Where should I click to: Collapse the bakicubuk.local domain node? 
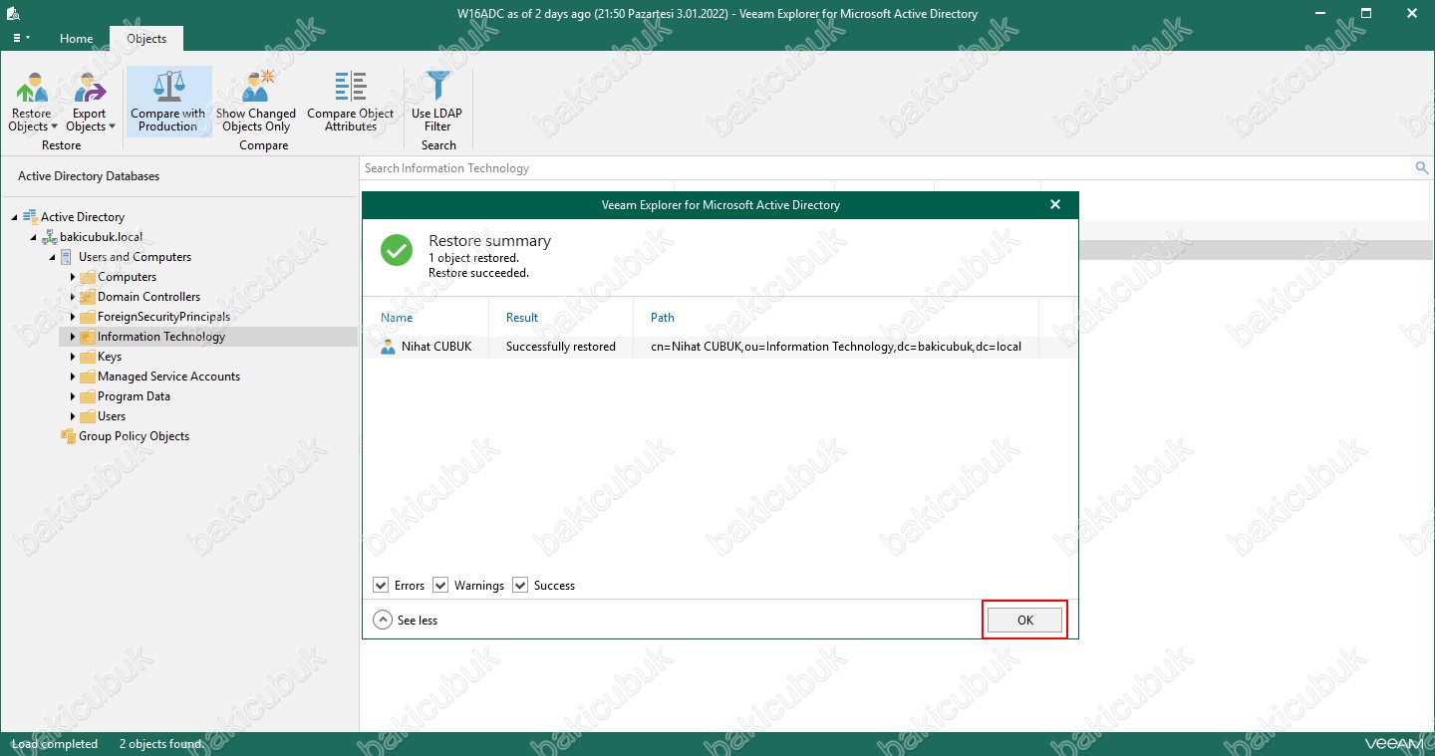(x=33, y=237)
